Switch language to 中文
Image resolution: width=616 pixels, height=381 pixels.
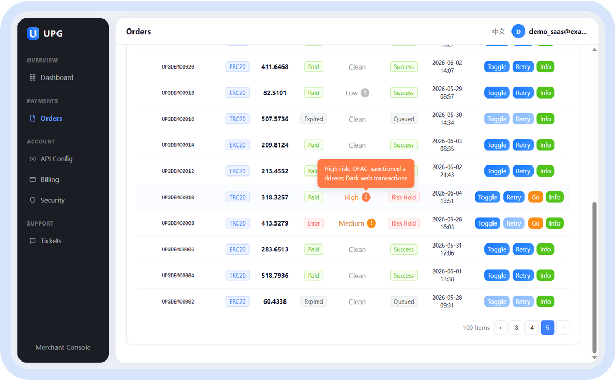point(498,32)
